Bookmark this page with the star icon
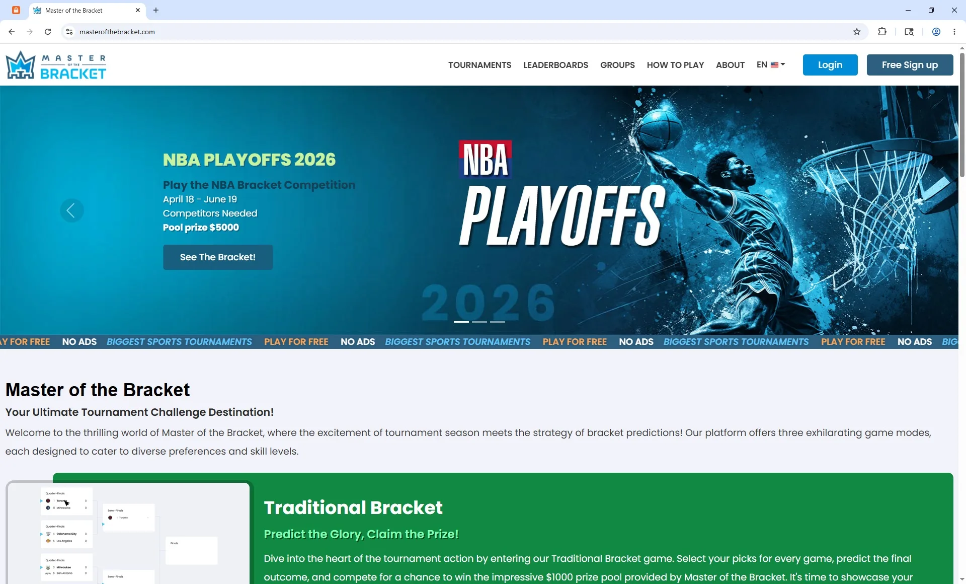Screen dimensions: 966x584 [857, 32]
